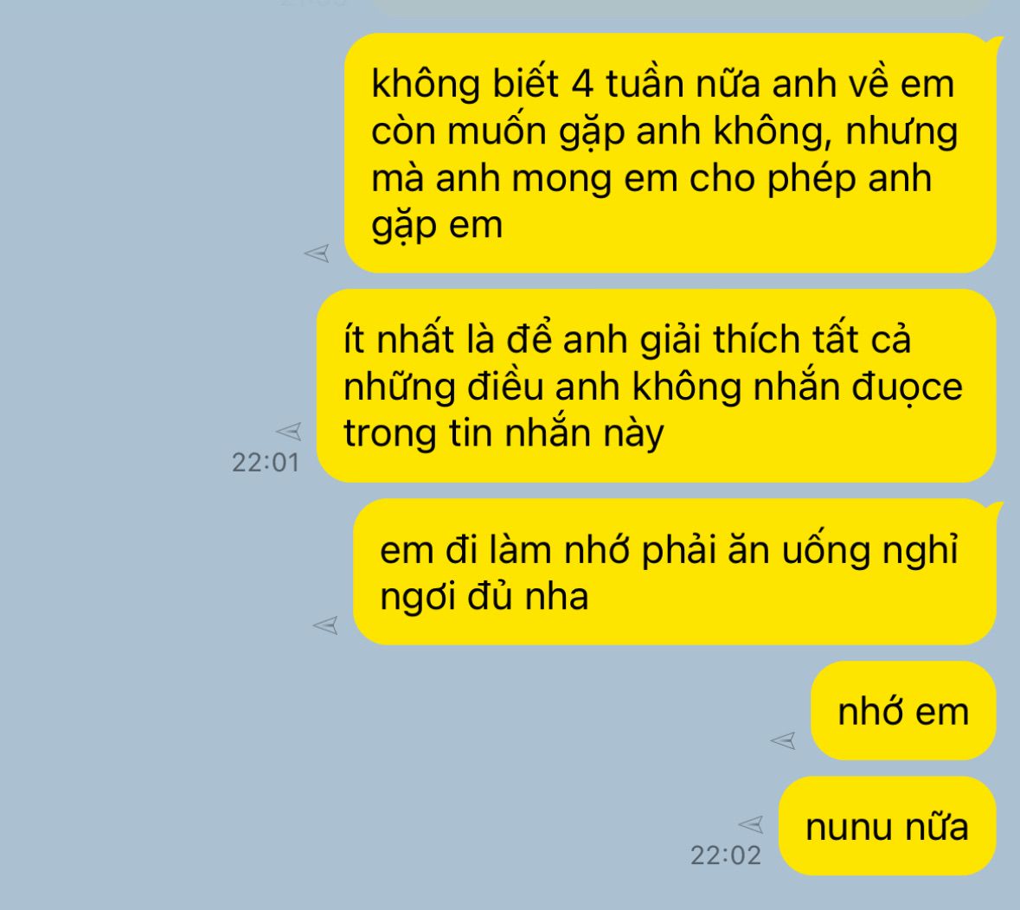The image size is (1020, 910).
Task: Click the bubble tail on first yellow message
Action: (993, 43)
